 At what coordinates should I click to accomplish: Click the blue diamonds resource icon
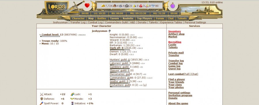pos(153,6)
